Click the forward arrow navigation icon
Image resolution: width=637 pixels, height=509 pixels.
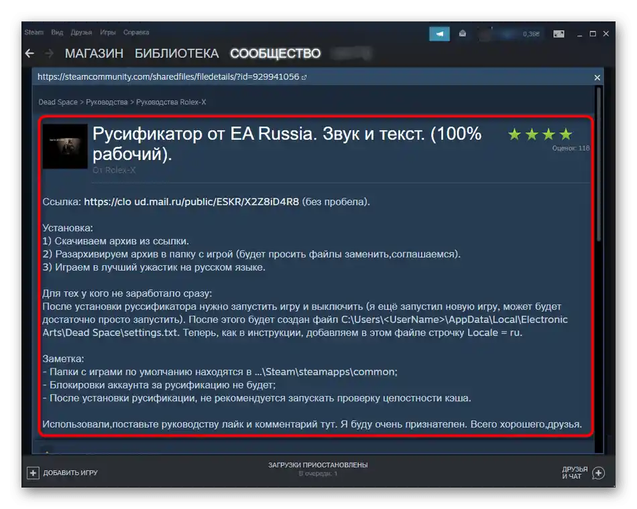point(49,53)
